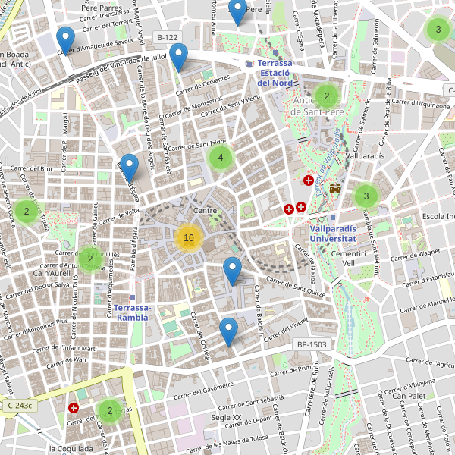Click the Centre neighborhood label
Image resolution: width=455 pixels, height=455 pixels.
pos(206,211)
